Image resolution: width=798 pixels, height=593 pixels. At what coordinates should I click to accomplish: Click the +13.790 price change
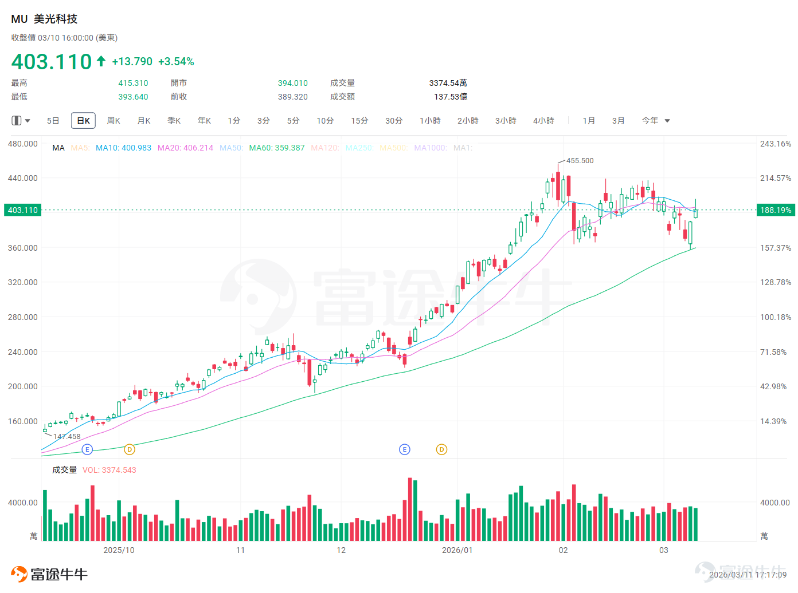tap(132, 61)
